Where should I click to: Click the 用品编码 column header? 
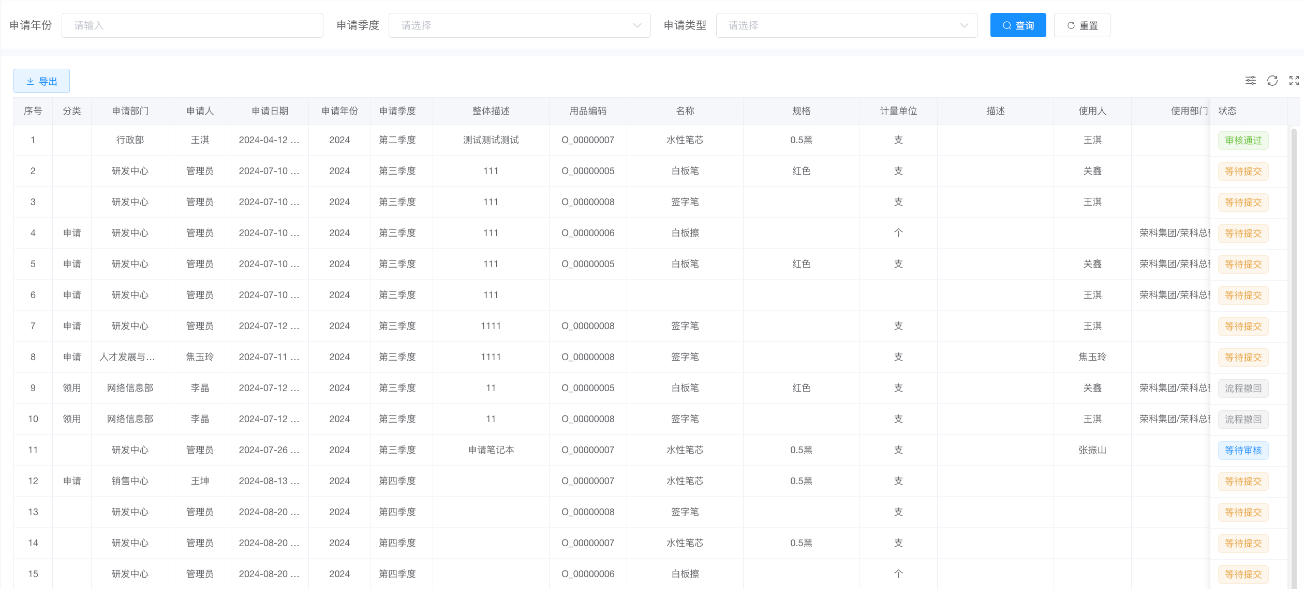pos(588,111)
